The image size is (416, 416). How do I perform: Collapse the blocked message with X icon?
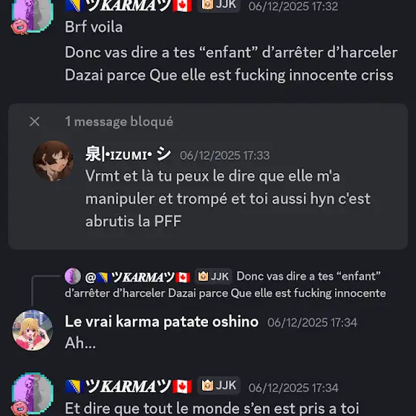pyautogui.click(x=34, y=122)
